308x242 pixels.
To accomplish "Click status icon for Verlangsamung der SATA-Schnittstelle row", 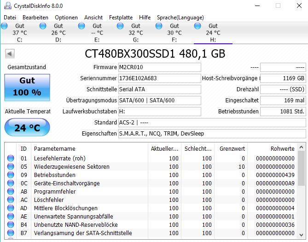I will pos(11,233).
